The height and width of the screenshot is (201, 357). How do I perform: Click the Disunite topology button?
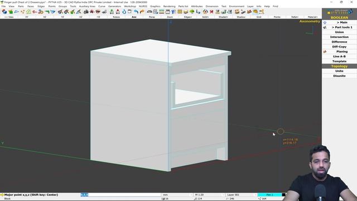339,76
